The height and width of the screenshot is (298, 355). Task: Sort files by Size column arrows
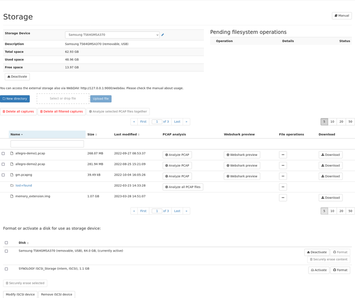(96, 135)
